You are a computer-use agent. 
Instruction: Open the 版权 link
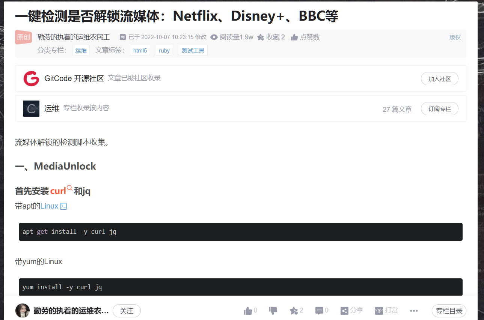coord(455,37)
